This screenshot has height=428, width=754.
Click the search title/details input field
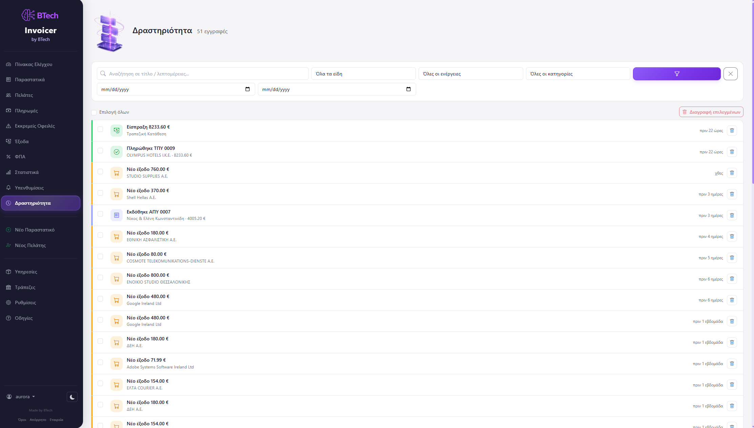(203, 74)
